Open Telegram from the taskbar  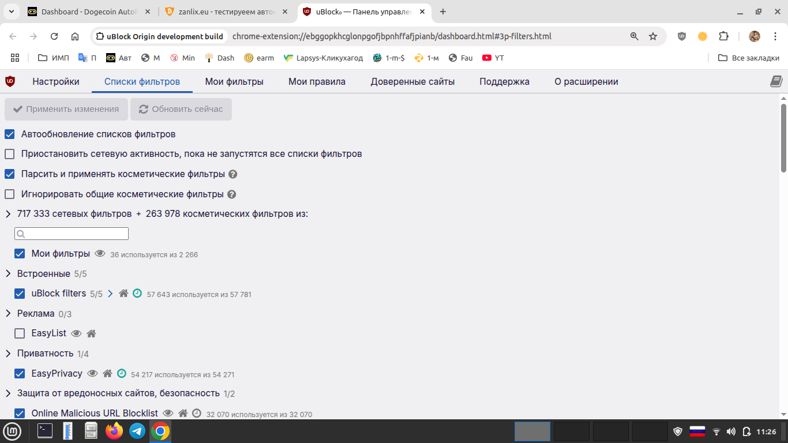tap(137, 431)
